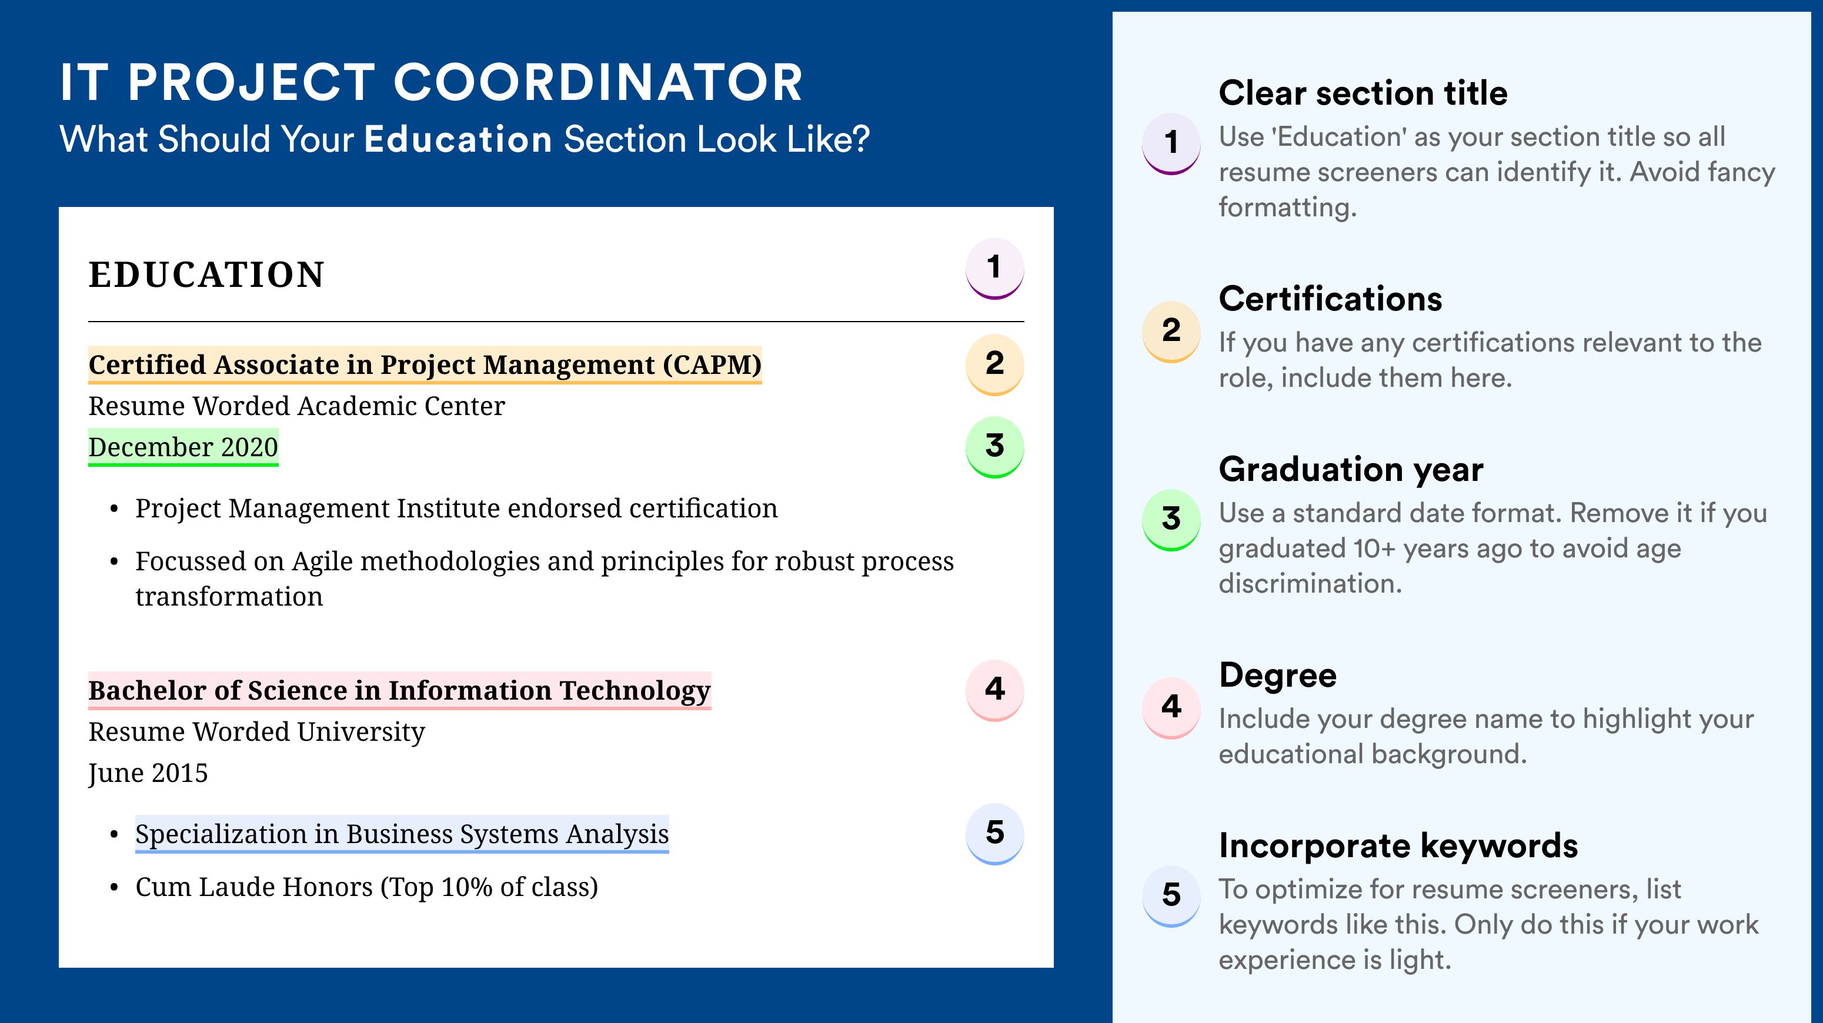1823x1023 pixels.
Task: Click the blue number 5 badge beside Specialization
Action: [994, 834]
